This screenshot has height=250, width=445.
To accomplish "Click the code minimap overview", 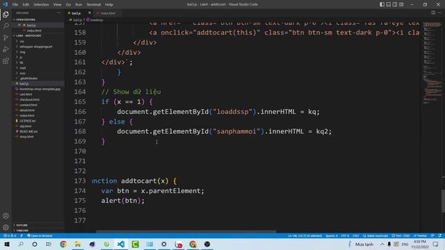I will [x=432, y=62].
